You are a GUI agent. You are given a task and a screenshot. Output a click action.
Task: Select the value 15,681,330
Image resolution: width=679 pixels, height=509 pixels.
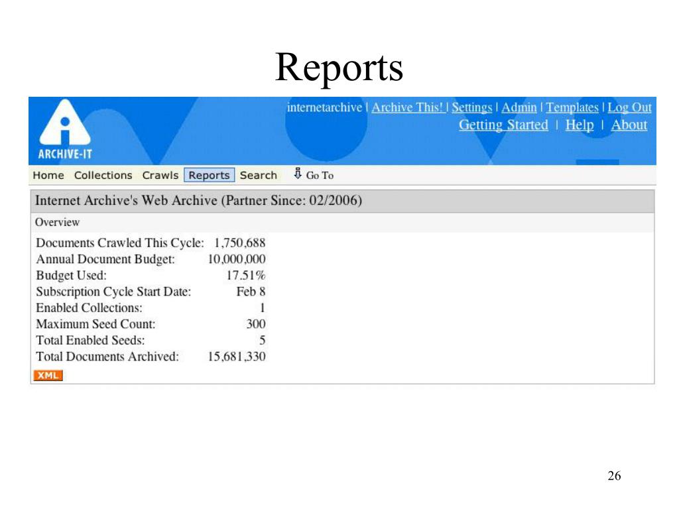point(237,356)
